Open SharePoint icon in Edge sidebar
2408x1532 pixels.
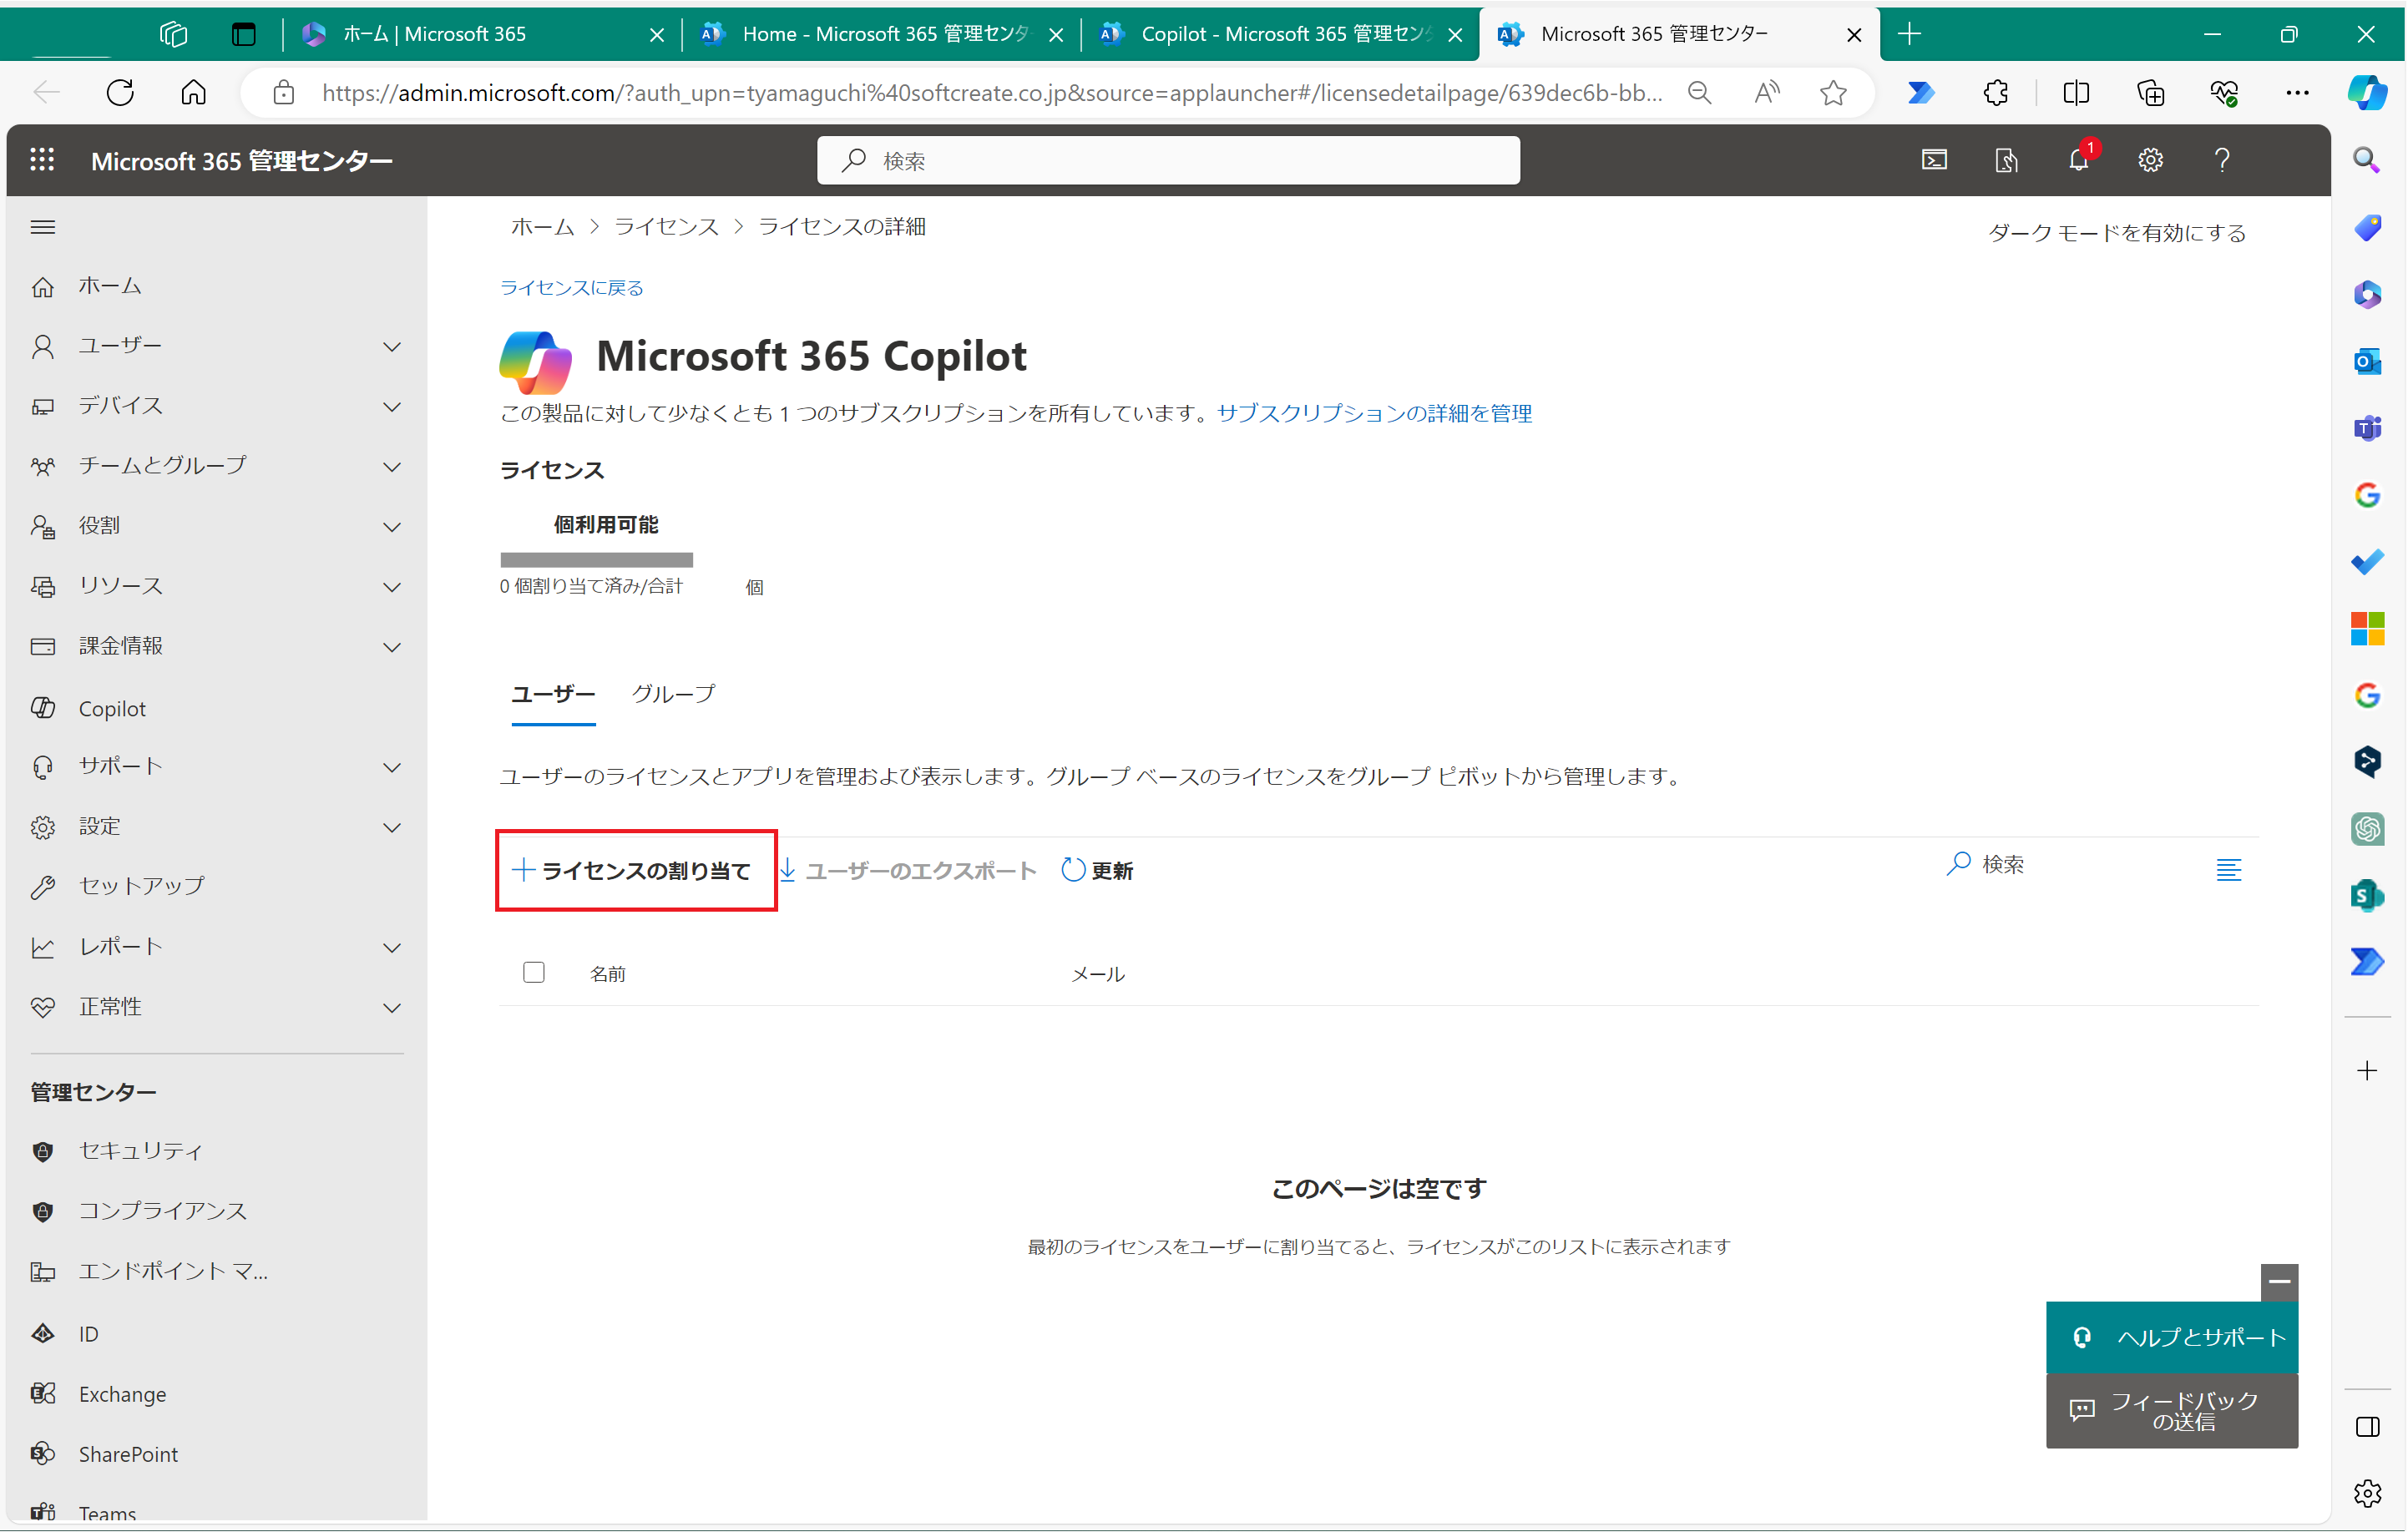[2367, 896]
